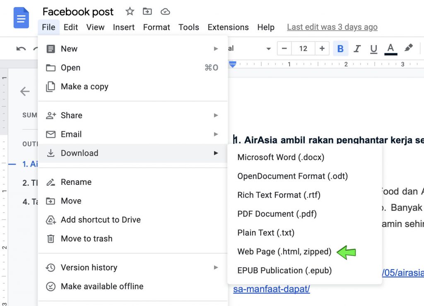Expand the Version history submenu arrow
Image resolution: width=424 pixels, height=306 pixels.
pyautogui.click(x=216, y=268)
